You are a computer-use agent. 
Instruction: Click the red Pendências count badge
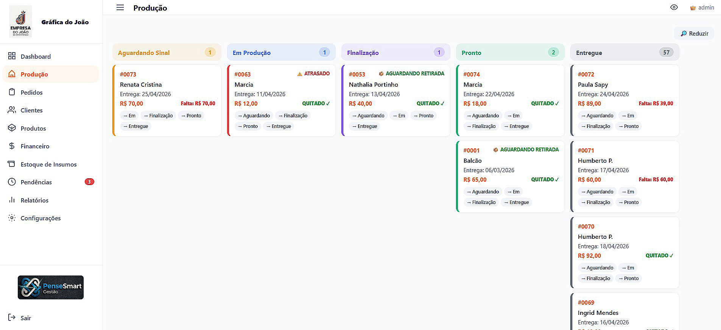pos(89,182)
